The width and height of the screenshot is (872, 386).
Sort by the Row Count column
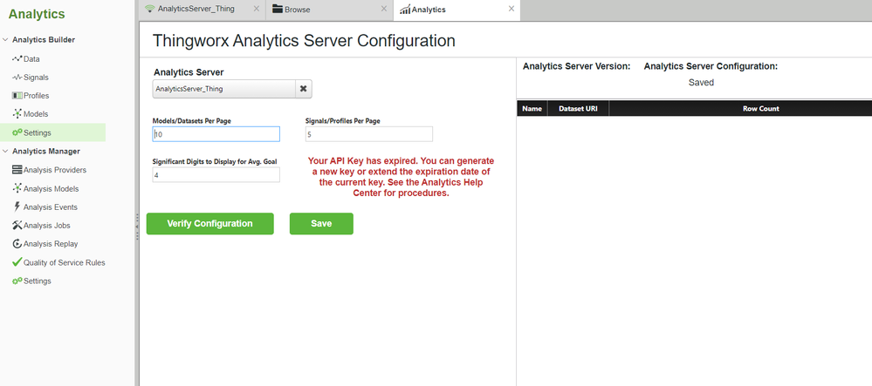click(x=740, y=109)
